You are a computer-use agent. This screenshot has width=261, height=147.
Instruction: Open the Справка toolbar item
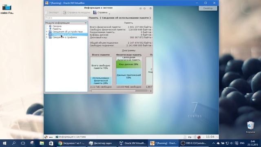(100, 13)
